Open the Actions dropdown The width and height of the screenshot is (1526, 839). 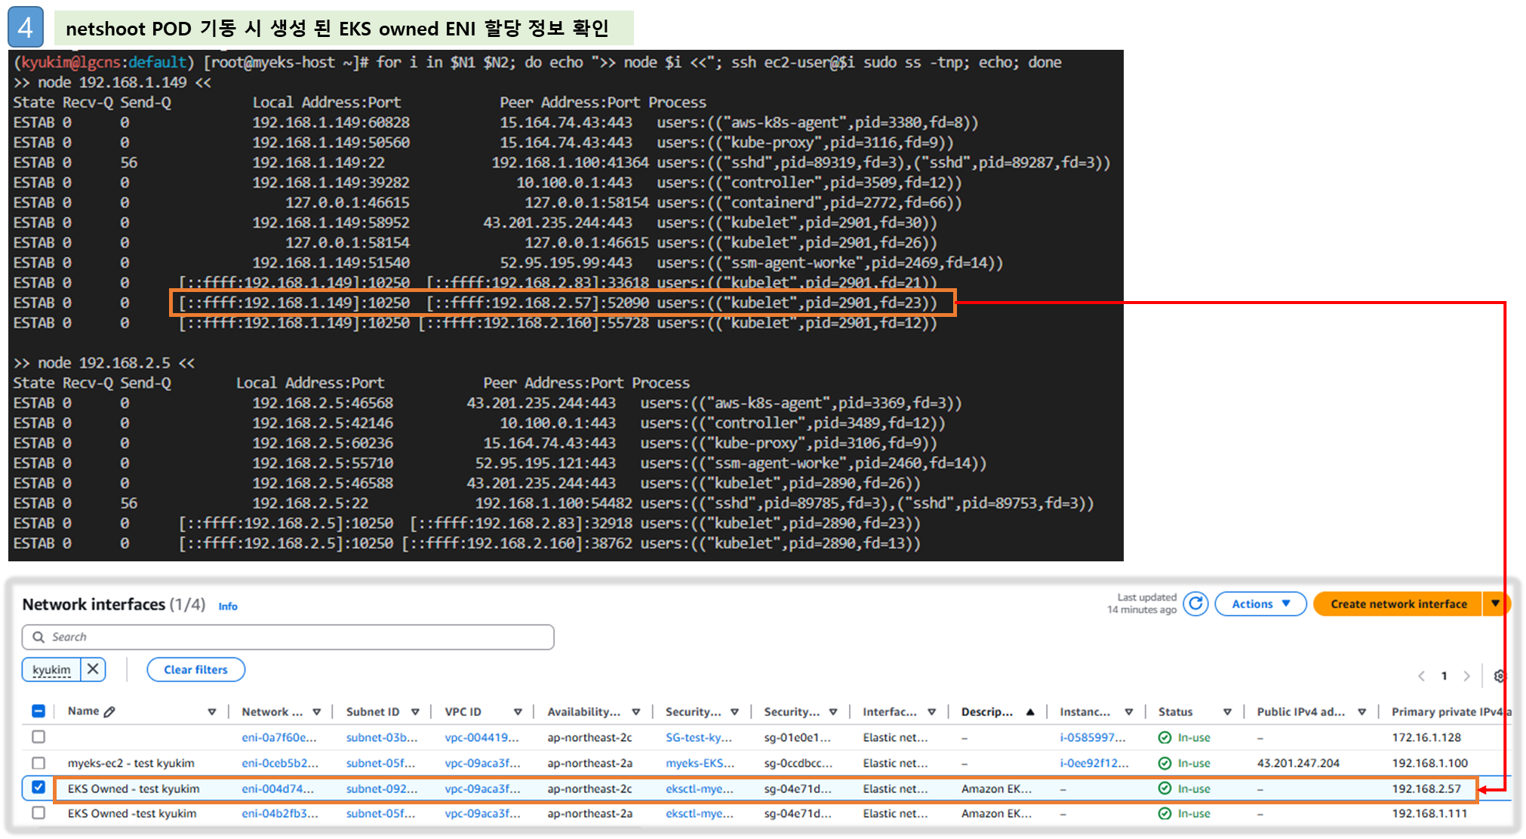coord(1260,604)
